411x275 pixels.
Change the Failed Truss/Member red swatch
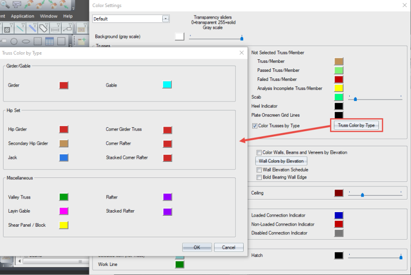click(339, 79)
